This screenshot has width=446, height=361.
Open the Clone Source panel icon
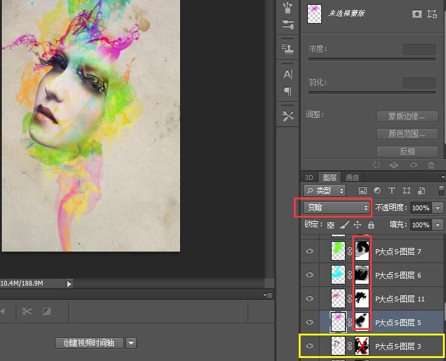pyautogui.click(x=288, y=49)
